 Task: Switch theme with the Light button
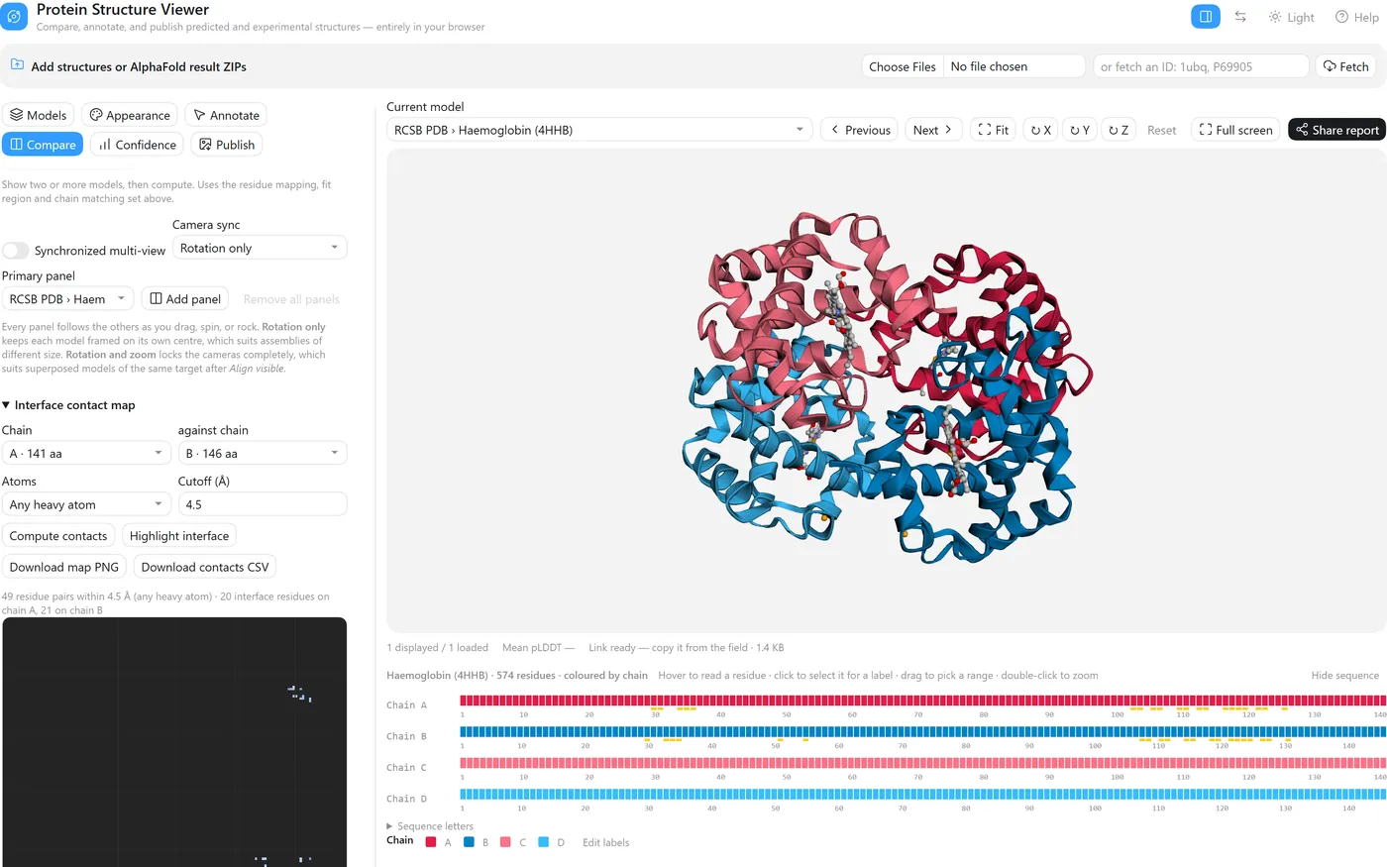click(1292, 17)
